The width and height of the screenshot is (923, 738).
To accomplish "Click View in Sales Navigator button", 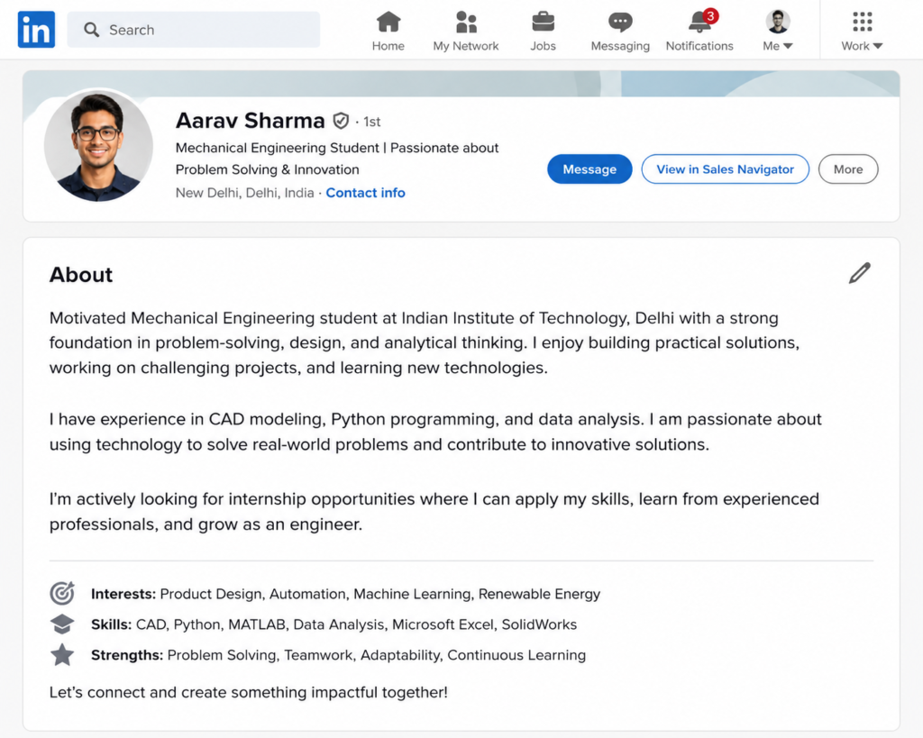I will 725,169.
